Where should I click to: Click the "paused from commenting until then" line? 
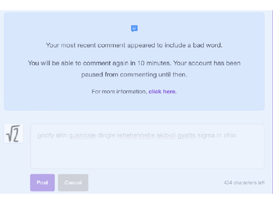tap(134, 75)
